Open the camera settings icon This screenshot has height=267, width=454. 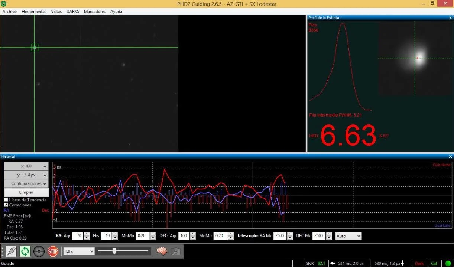click(x=175, y=251)
